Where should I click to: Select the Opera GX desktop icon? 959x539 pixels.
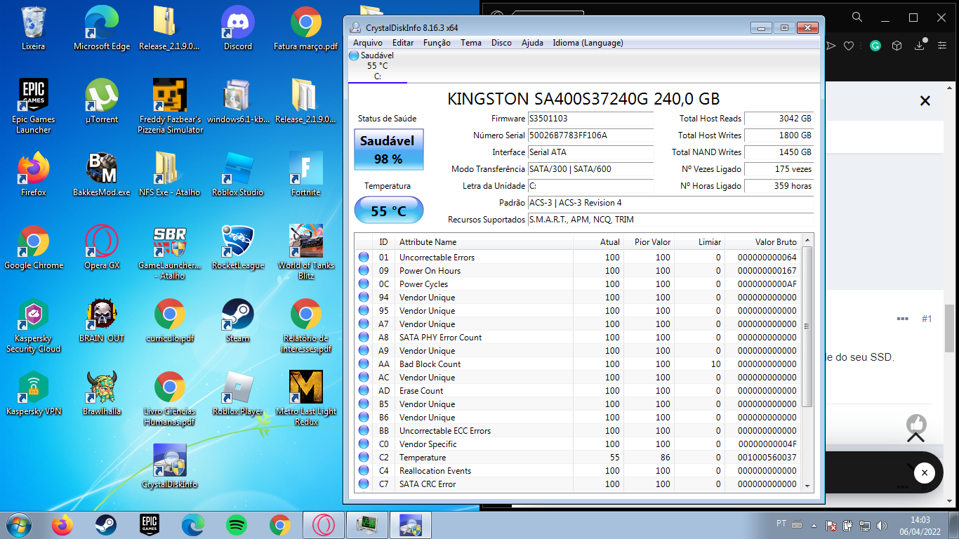point(102,247)
